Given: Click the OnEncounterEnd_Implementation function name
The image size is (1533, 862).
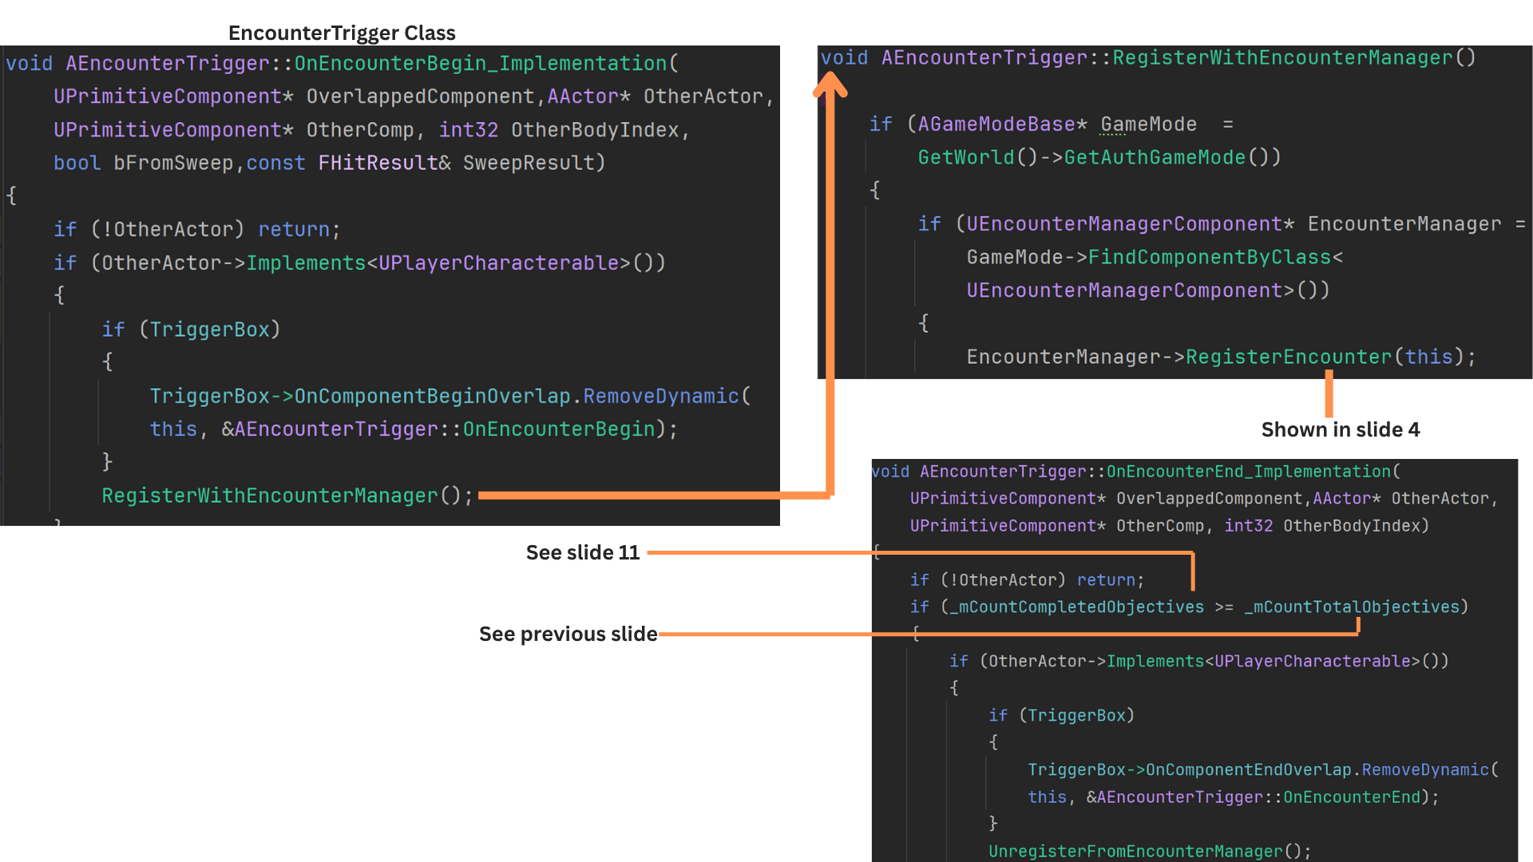Looking at the screenshot, I should point(1248,472).
